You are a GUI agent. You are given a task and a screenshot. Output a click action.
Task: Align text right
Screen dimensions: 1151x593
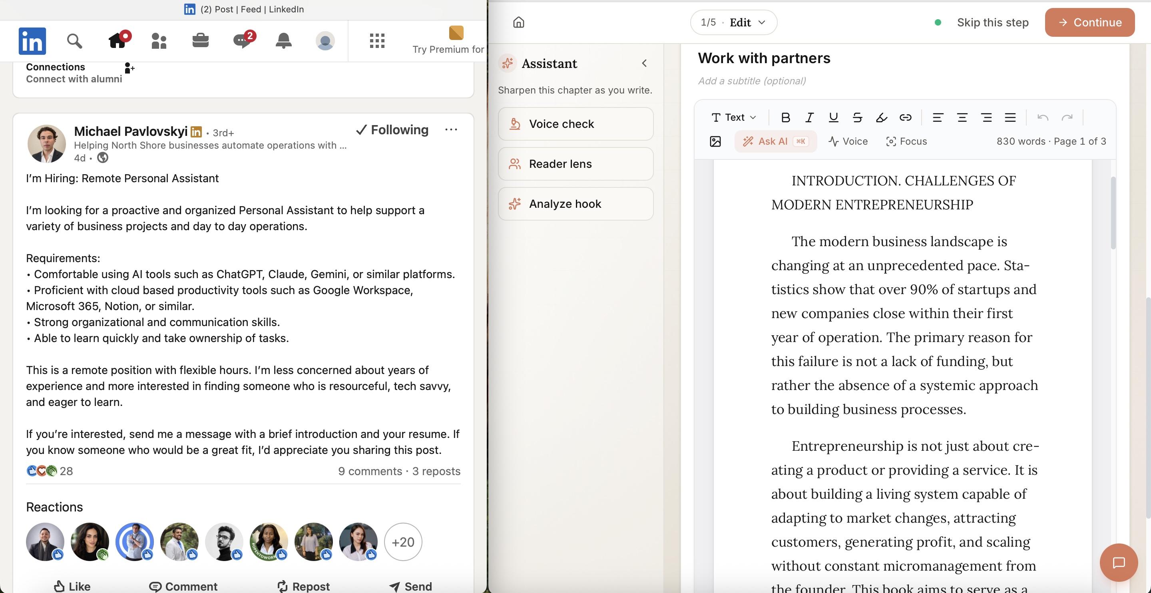pyautogui.click(x=986, y=117)
